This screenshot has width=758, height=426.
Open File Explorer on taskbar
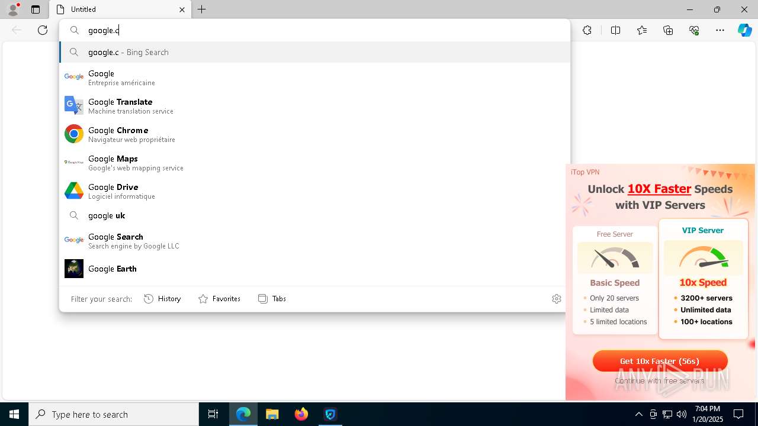[272, 414]
